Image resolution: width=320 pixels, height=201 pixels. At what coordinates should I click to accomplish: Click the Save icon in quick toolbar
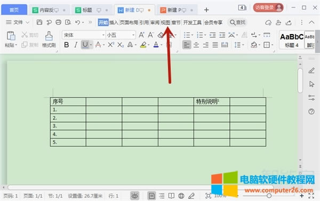39,22
